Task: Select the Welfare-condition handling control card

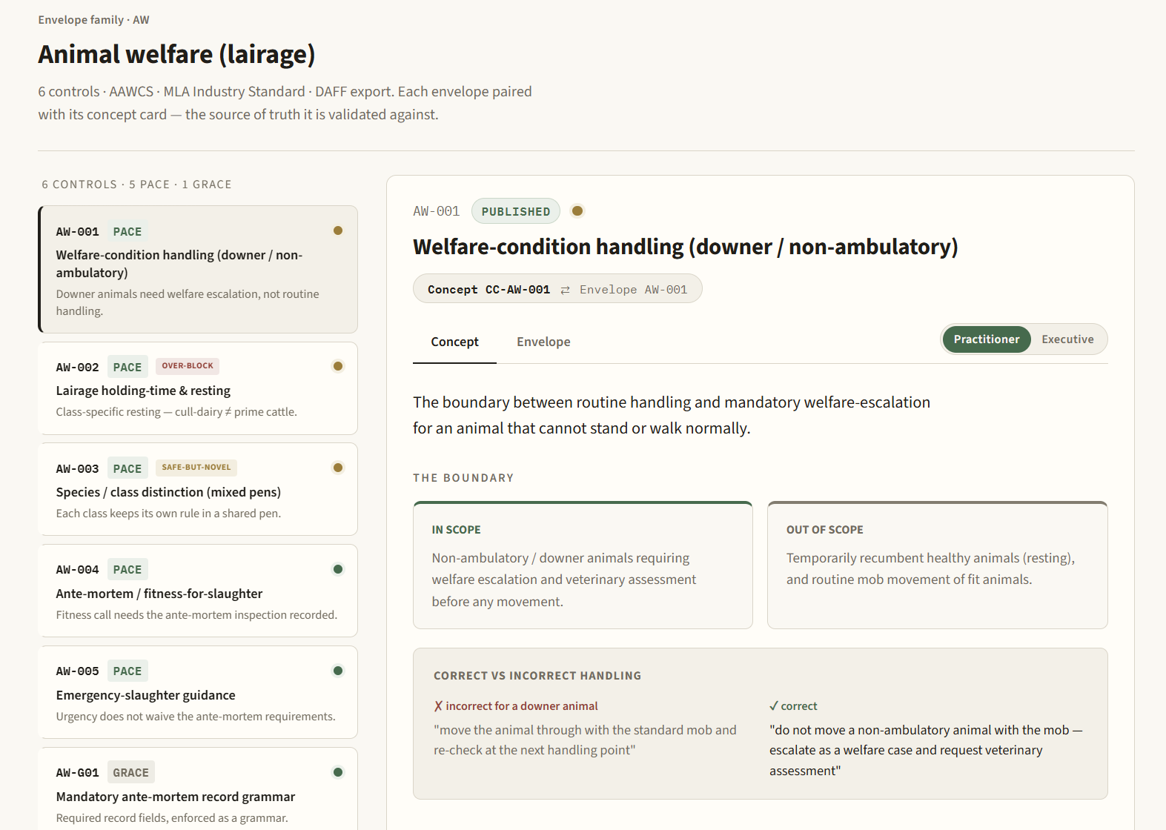Action: click(x=198, y=270)
